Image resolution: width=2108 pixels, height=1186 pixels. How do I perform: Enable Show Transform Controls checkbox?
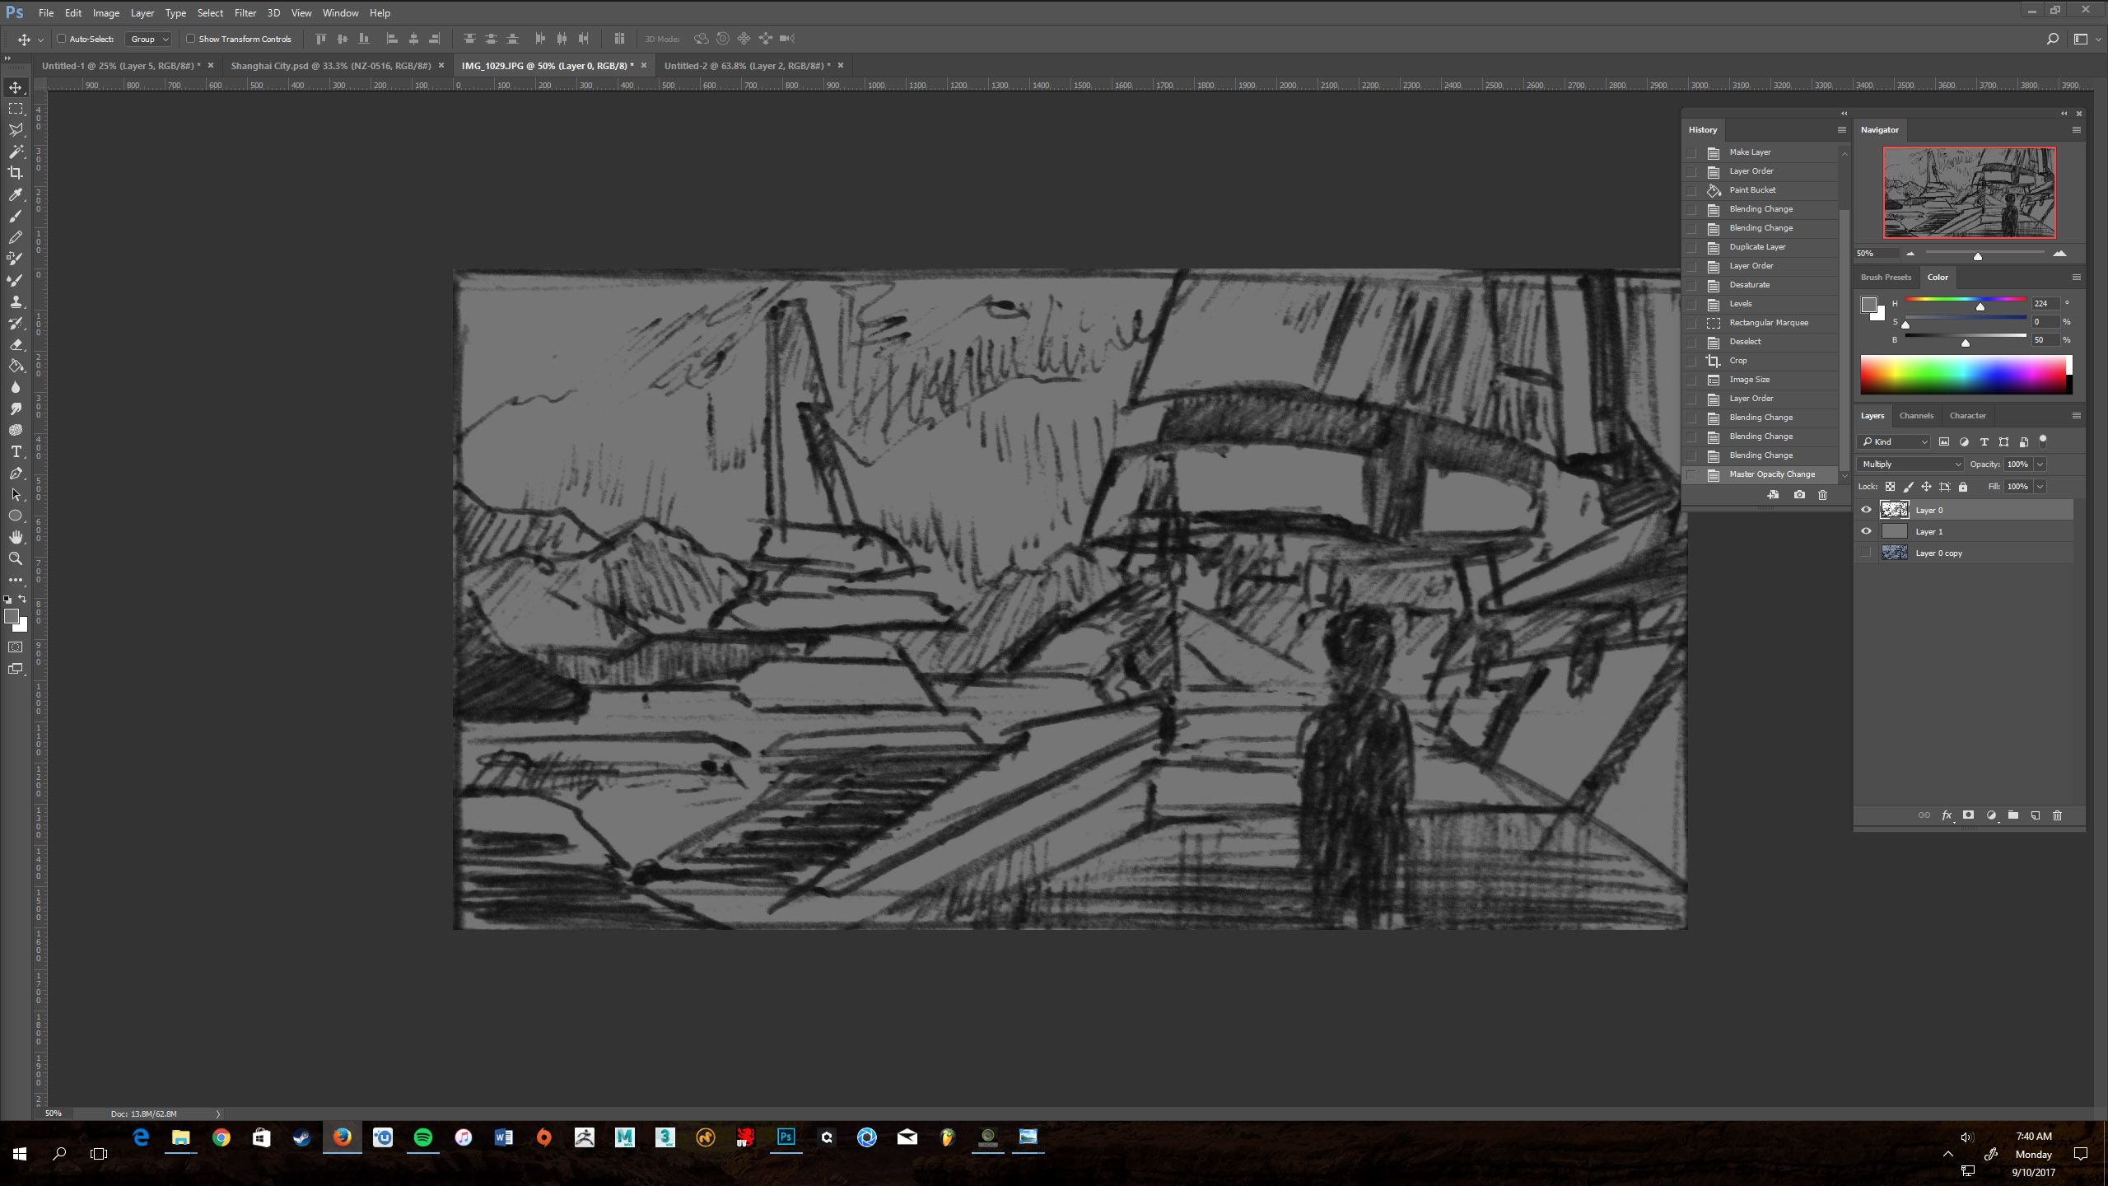190,39
